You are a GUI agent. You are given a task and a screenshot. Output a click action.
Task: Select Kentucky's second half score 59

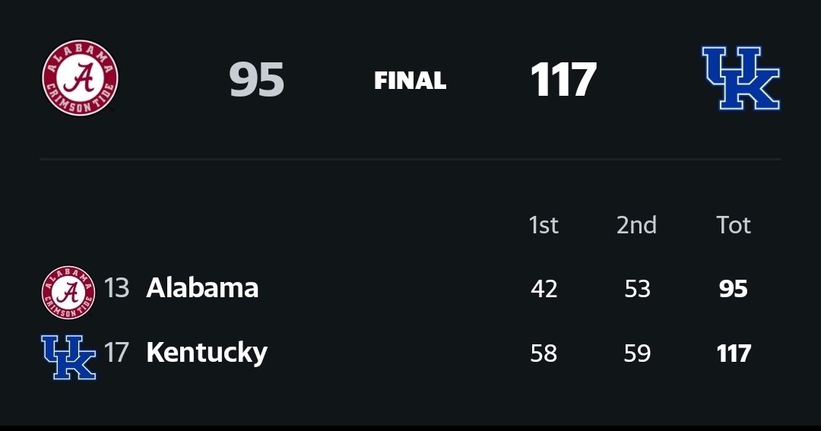point(637,353)
